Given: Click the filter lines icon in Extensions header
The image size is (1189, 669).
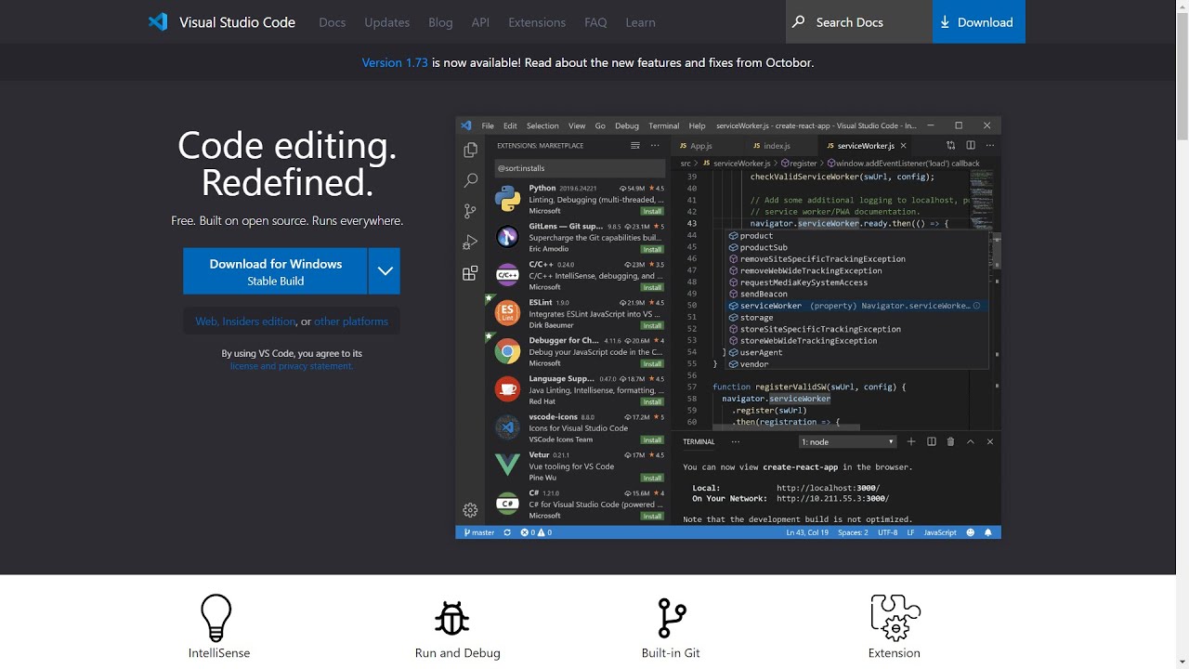Looking at the screenshot, I should tap(635, 146).
